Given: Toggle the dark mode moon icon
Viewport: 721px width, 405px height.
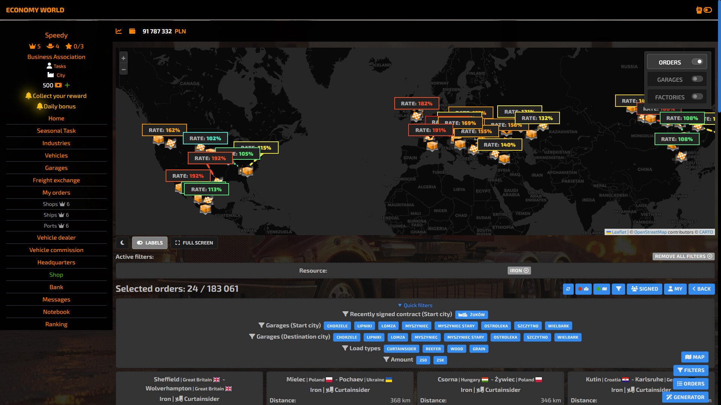Looking at the screenshot, I should point(122,243).
